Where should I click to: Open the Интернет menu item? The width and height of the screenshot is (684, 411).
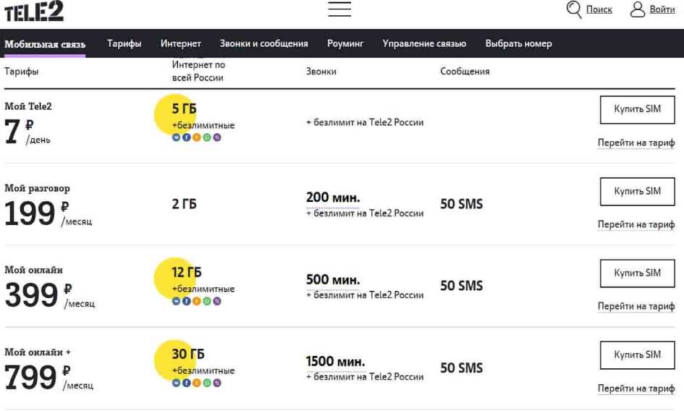181,43
